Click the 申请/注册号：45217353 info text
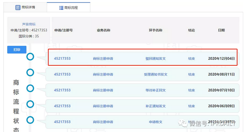Screen dimensions: 245x132 [x=29, y=30]
